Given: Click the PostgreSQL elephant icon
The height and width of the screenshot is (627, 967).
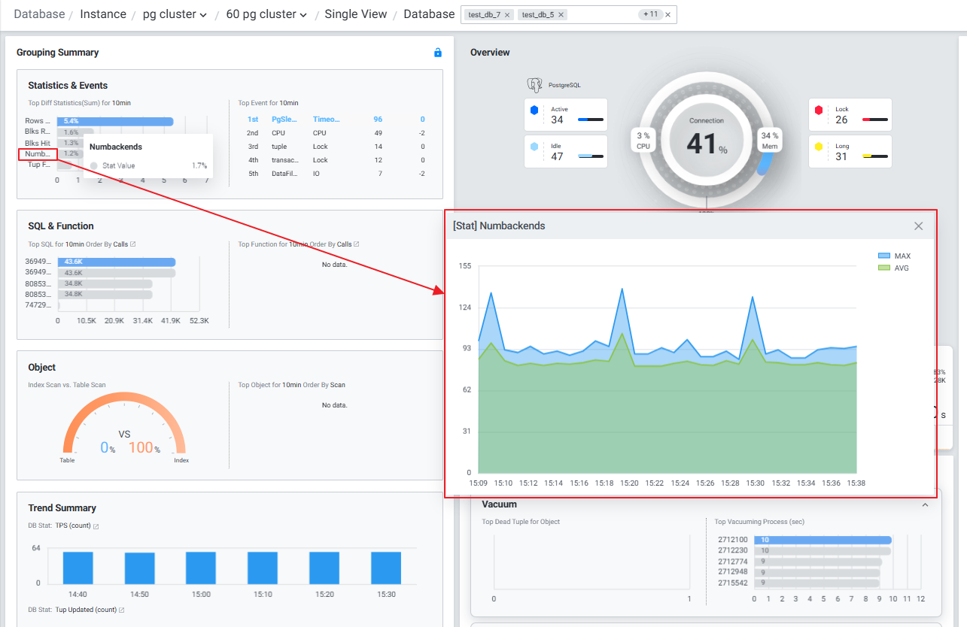Looking at the screenshot, I should click(535, 85).
